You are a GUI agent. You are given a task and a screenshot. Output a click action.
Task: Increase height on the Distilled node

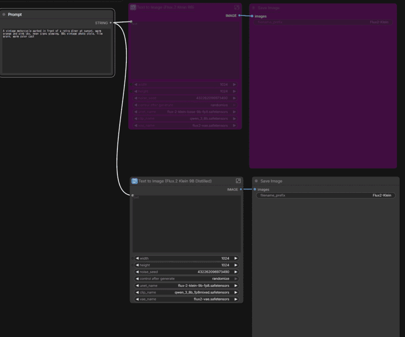236,265
